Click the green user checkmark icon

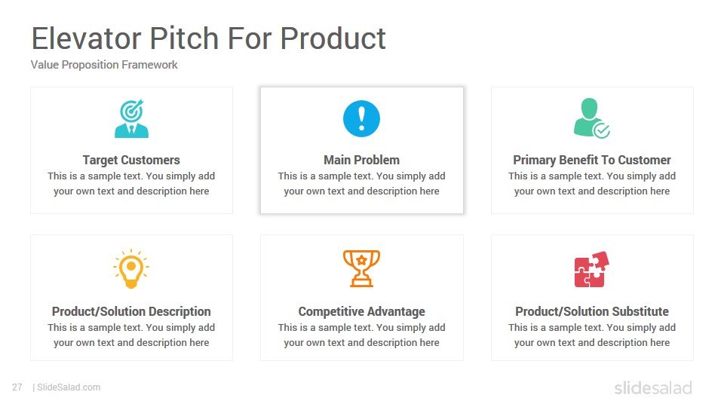[x=591, y=118]
